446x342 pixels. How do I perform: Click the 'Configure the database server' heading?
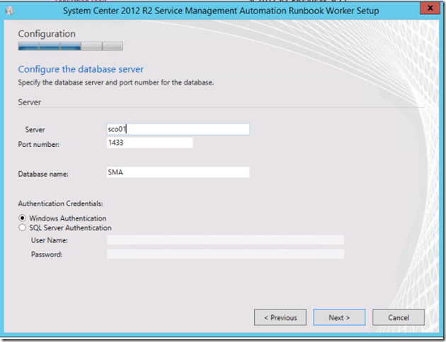coord(81,69)
